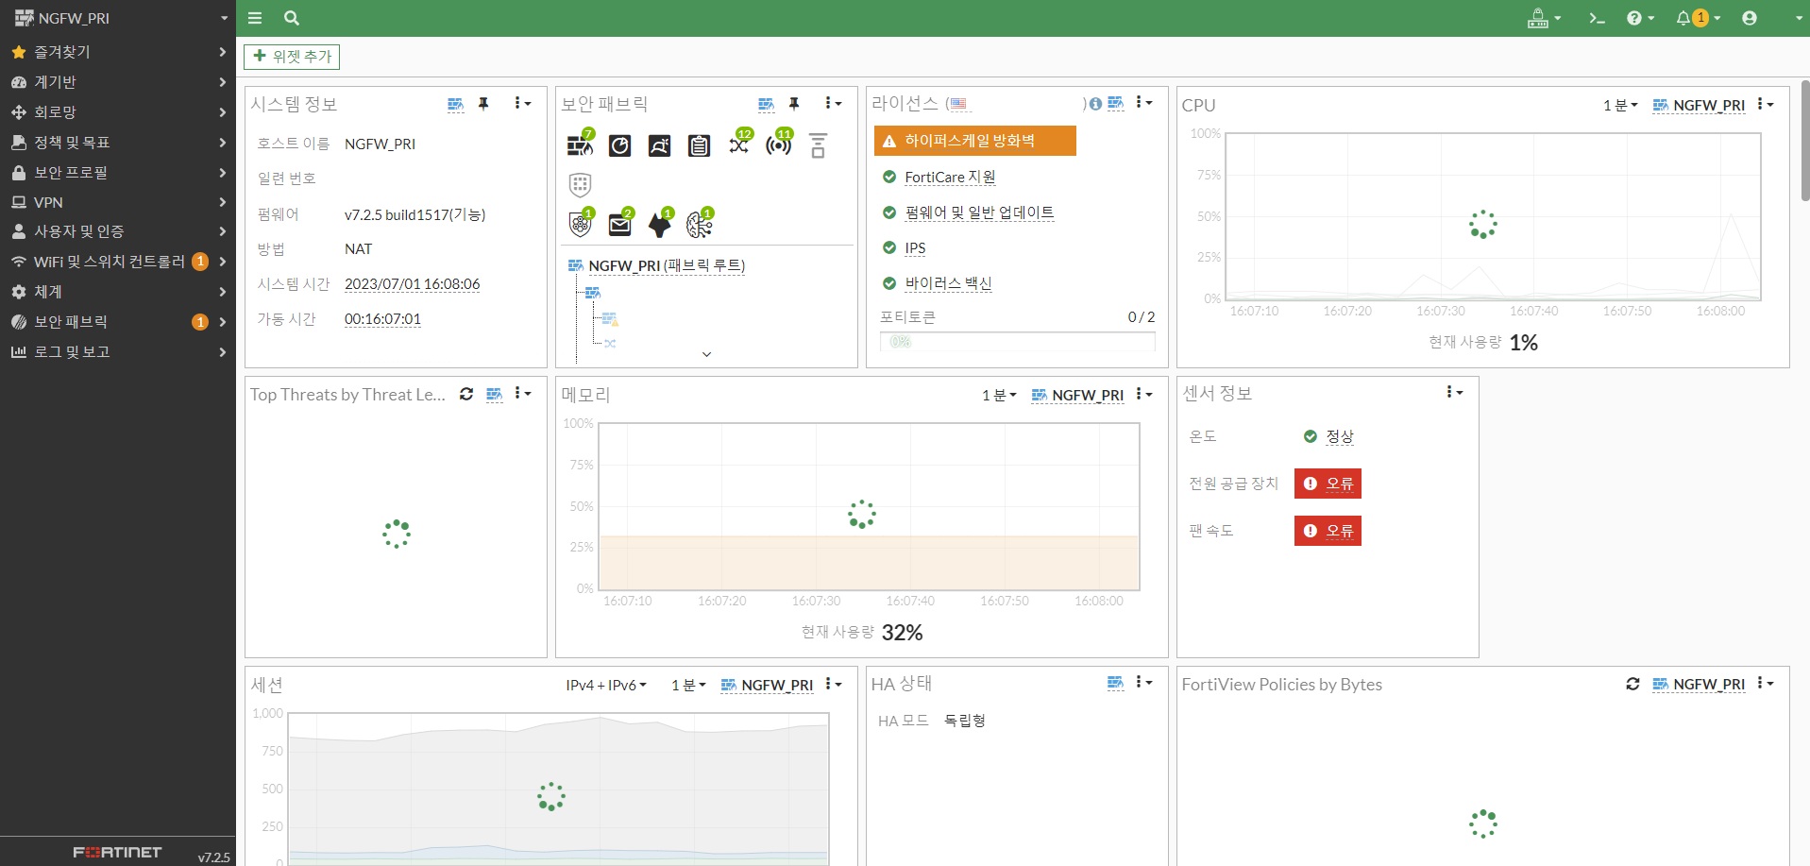Click the AI brain fabric icon
Screen dimensions: 1810x866
coord(701,223)
